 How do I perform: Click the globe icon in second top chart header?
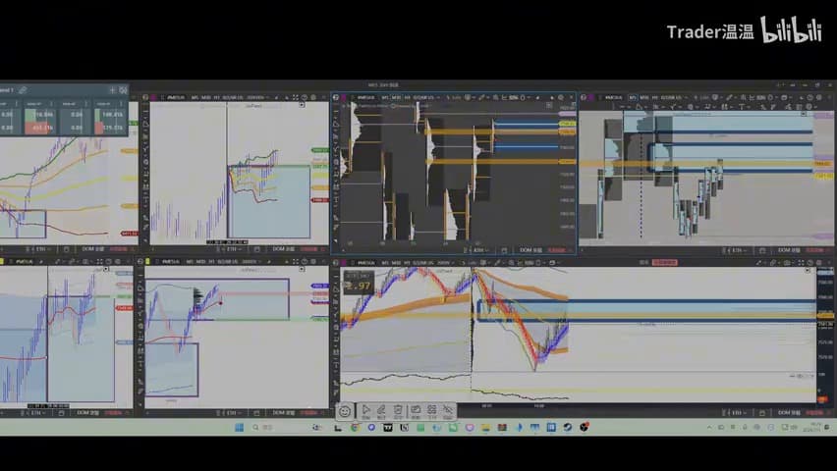coord(145,97)
